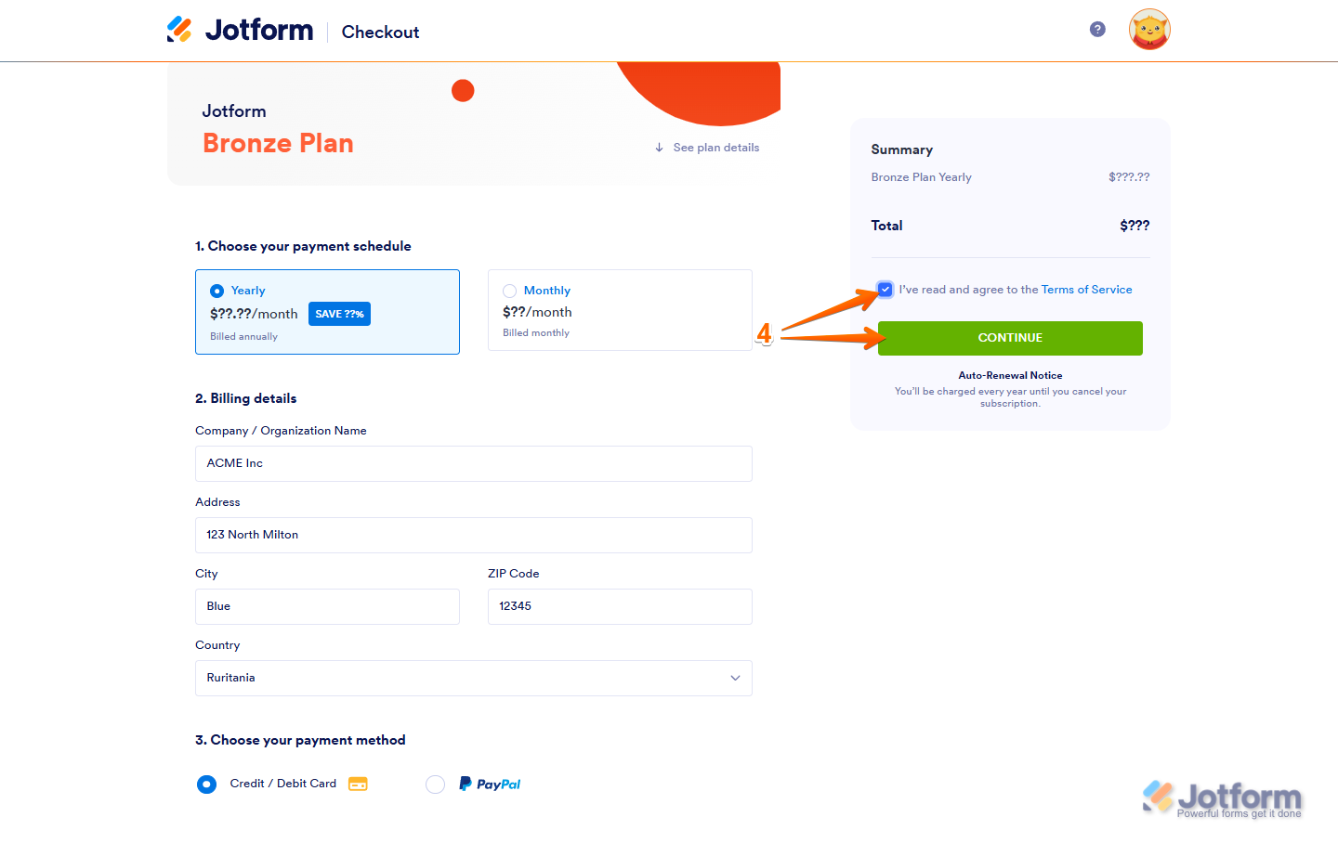This screenshot has width=1338, height=843.
Task: Toggle the Terms of Service agreement checkbox
Action: point(885,290)
